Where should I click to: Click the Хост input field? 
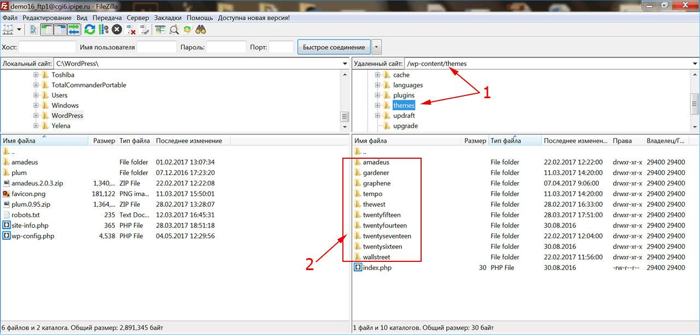pyautogui.click(x=48, y=47)
